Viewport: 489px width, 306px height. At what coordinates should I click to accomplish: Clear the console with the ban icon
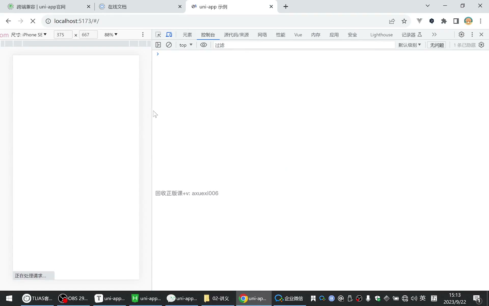tap(169, 45)
